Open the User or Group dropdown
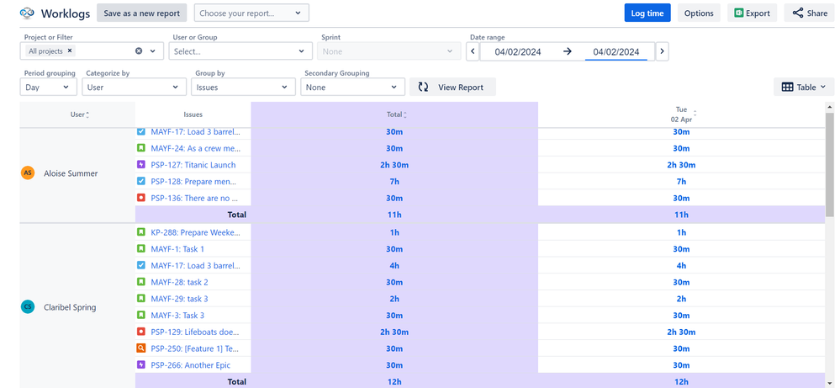The image size is (840, 388). [x=240, y=51]
